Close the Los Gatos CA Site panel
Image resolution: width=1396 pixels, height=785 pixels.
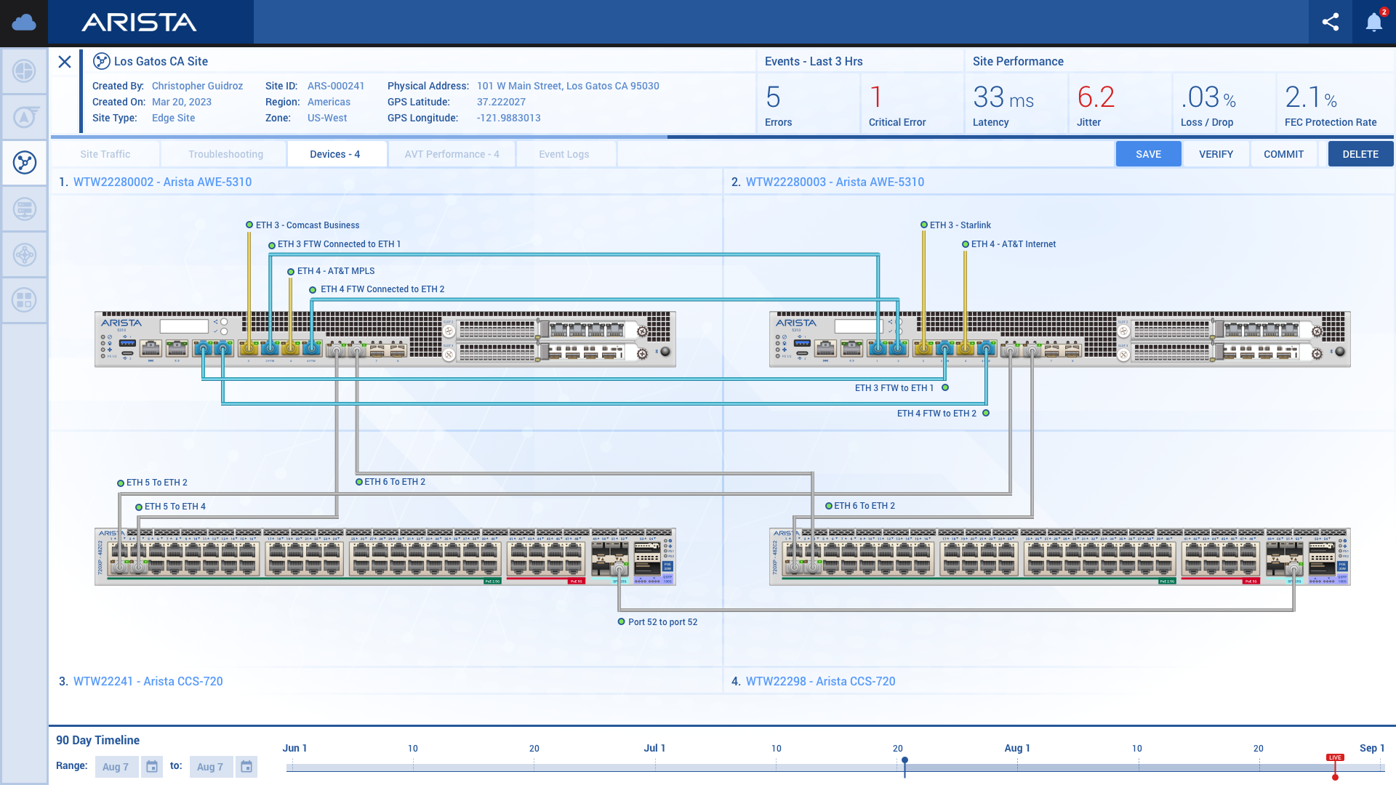65,62
